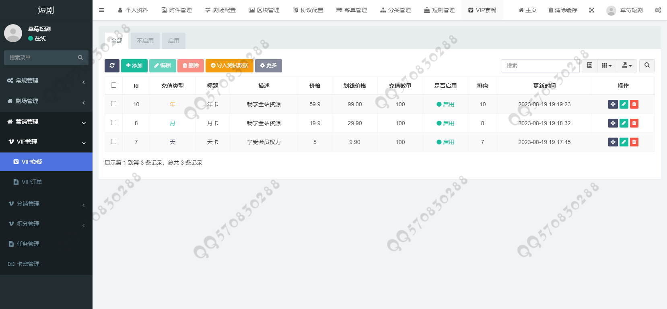This screenshot has height=309, width=667.
Task: Open 附件管理 tab in top bar
Action: click(x=177, y=10)
